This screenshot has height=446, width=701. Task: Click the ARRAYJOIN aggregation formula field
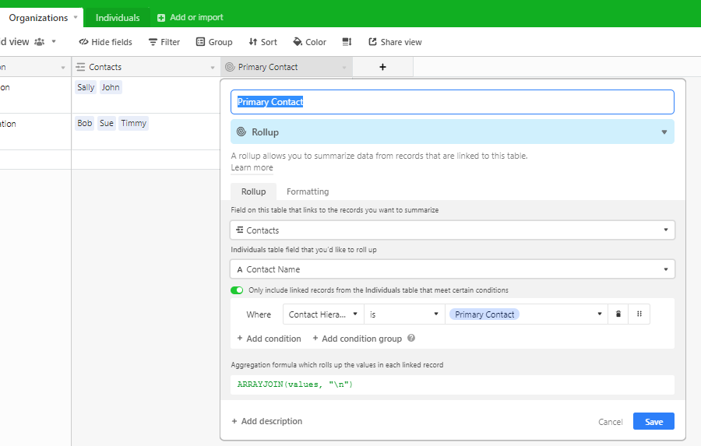453,385
